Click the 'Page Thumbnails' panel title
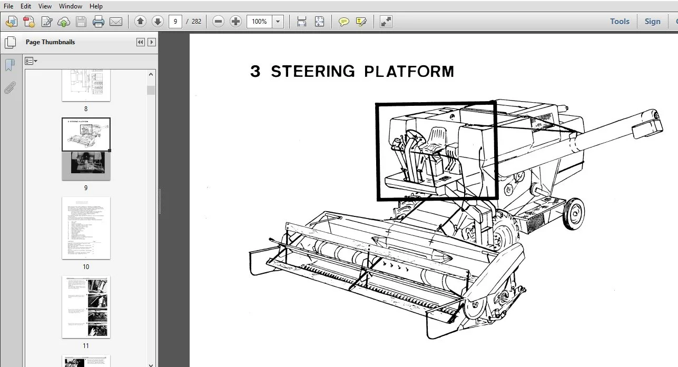The height and width of the screenshot is (367, 678). coord(50,42)
